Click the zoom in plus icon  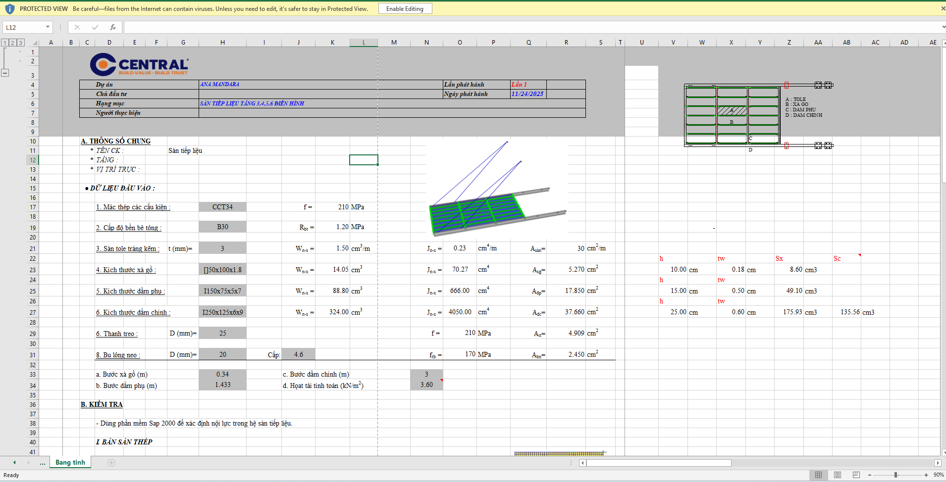(x=926, y=475)
